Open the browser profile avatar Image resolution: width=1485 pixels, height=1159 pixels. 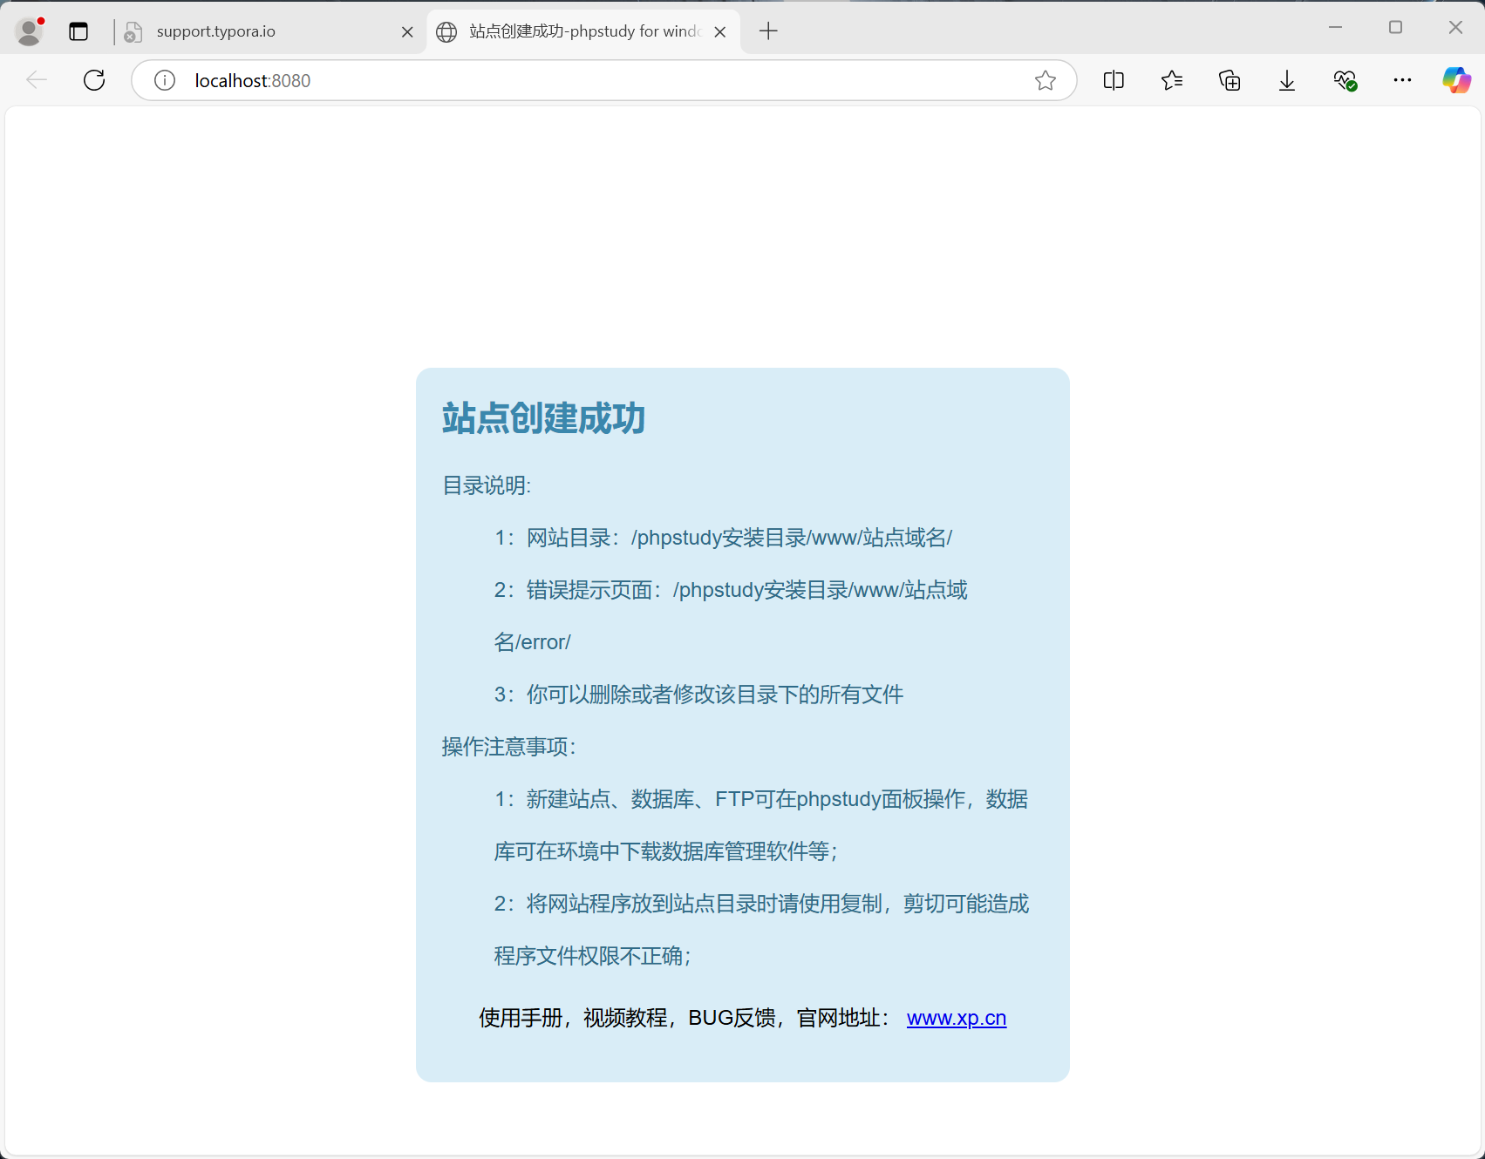pyautogui.click(x=29, y=30)
